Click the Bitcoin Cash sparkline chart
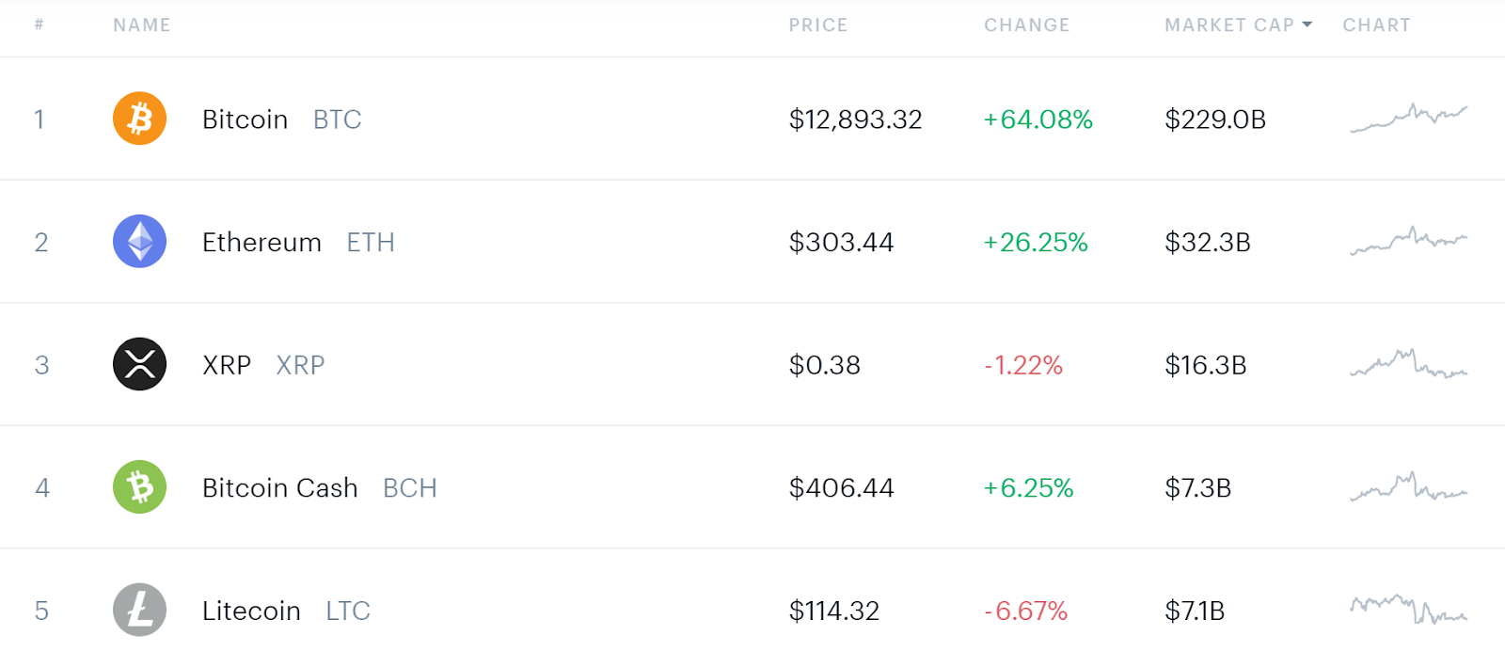The height and width of the screenshot is (667, 1505). coord(1408,487)
